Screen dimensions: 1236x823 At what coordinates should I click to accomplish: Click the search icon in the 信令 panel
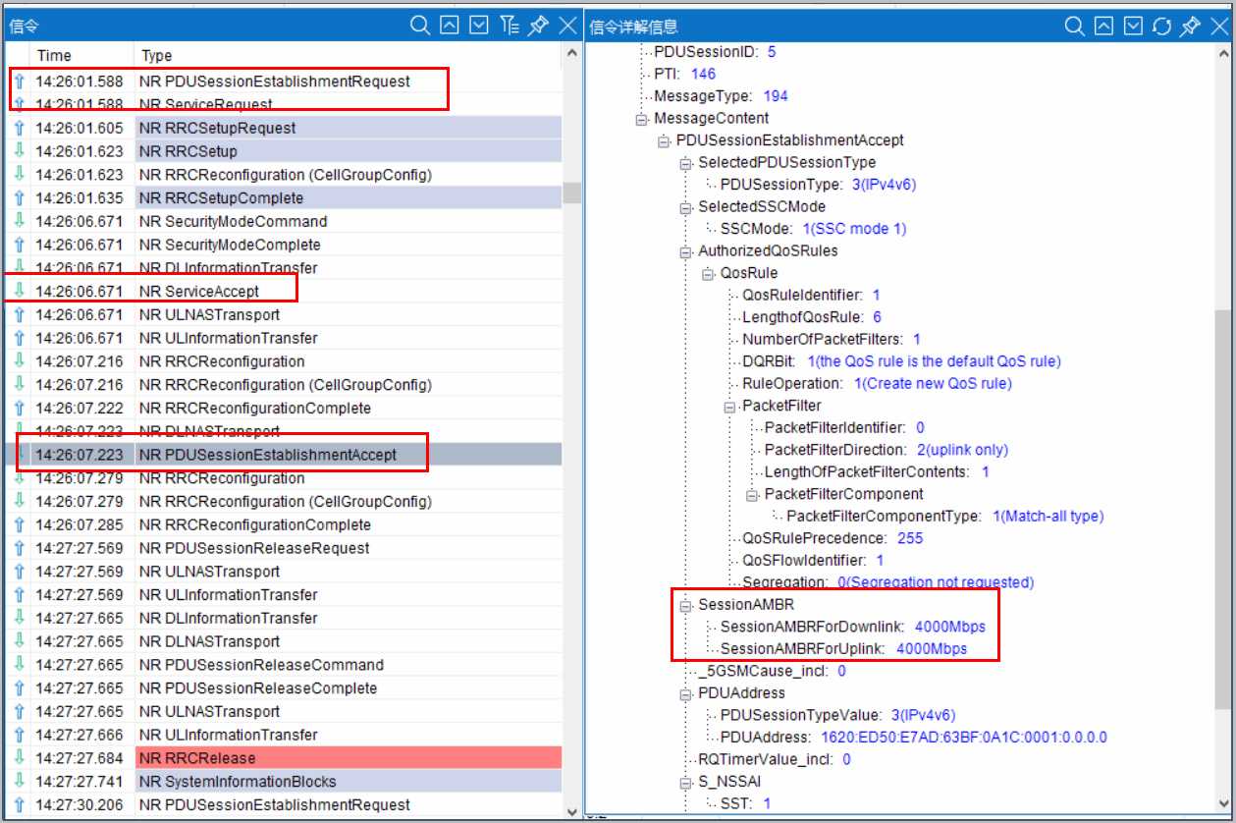tap(419, 27)
